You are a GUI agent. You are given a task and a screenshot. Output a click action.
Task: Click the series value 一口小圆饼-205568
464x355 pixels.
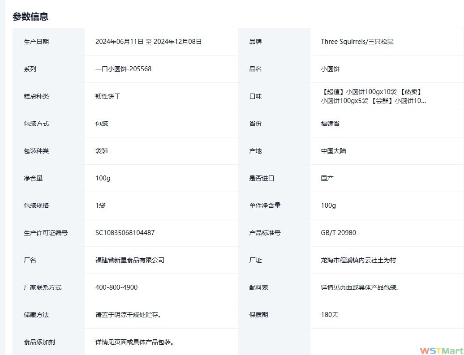click(123, 69)
